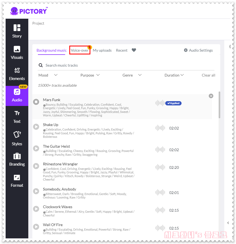This screenshot has height=244, width=236.
Task: Select The Guitar Heist track title
Action: [x=57, y=146]
